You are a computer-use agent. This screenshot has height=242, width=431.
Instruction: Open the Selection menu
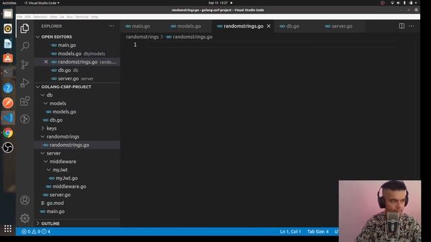(x=40, y=17)
